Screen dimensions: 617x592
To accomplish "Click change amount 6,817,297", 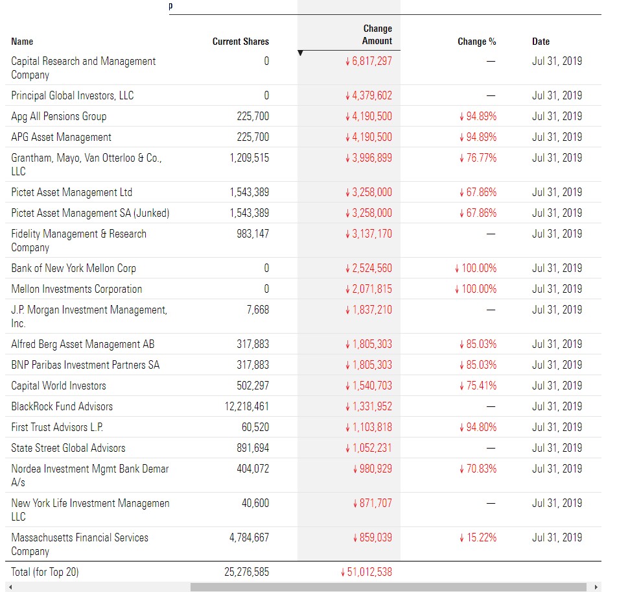I will point(368,61).
